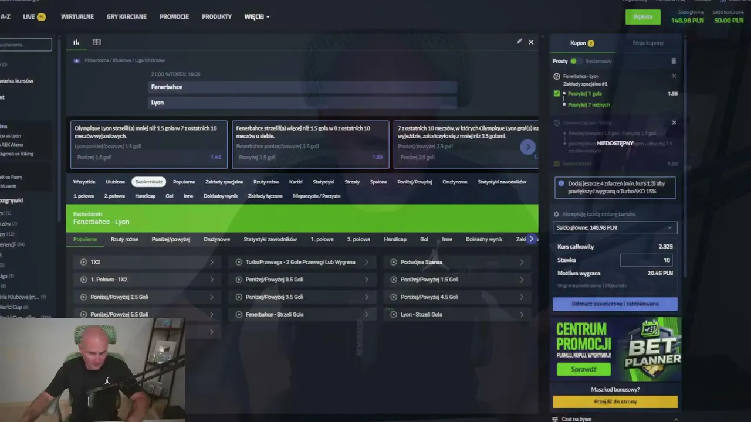Viewport: 751px width, 422px height.
Task: Select the Nieparzyste / Parzyste filter
Action: coord(317,196)
